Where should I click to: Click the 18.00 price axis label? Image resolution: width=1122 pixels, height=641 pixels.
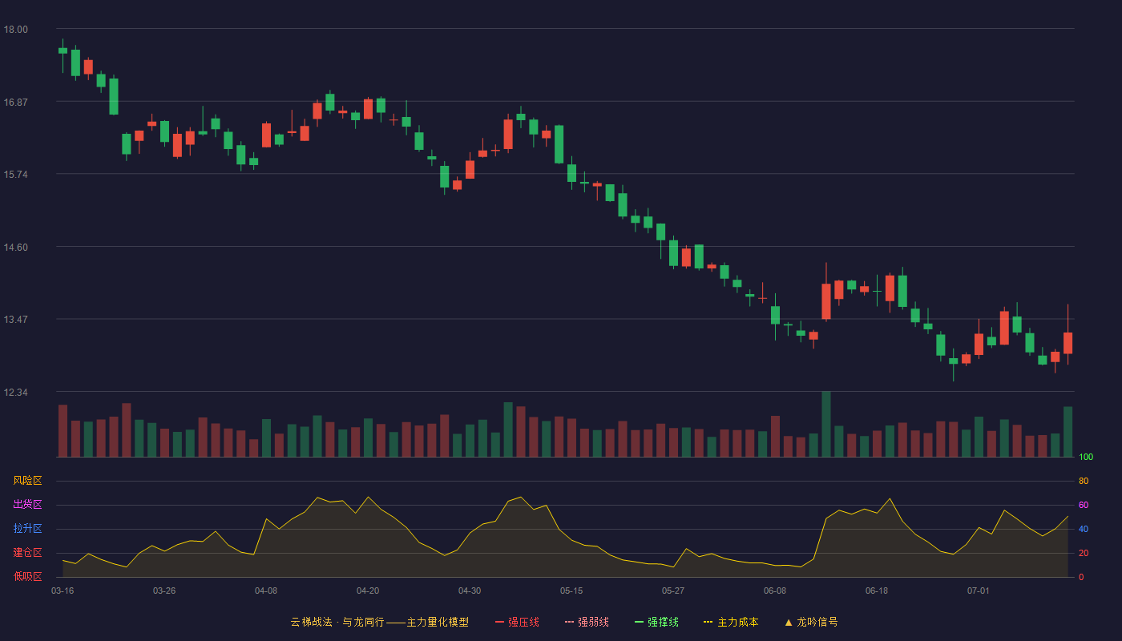point(16,30)
